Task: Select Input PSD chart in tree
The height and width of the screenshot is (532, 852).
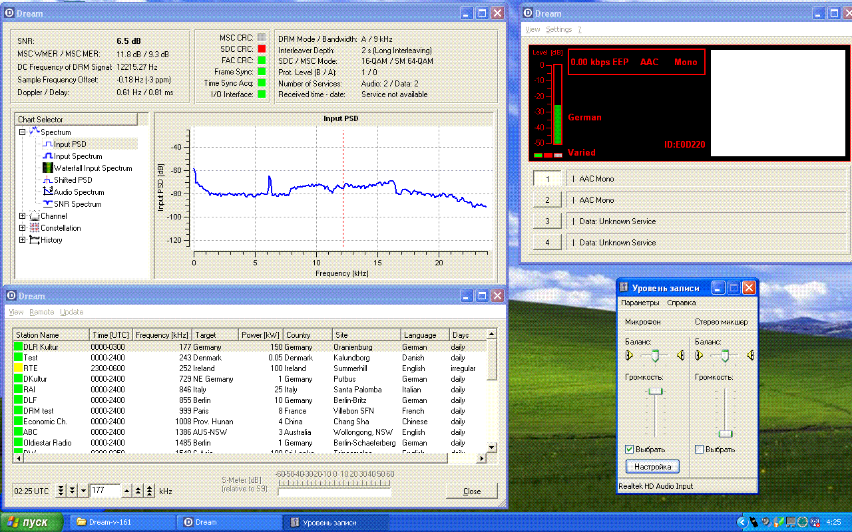Action: click(x=69, y=144)
